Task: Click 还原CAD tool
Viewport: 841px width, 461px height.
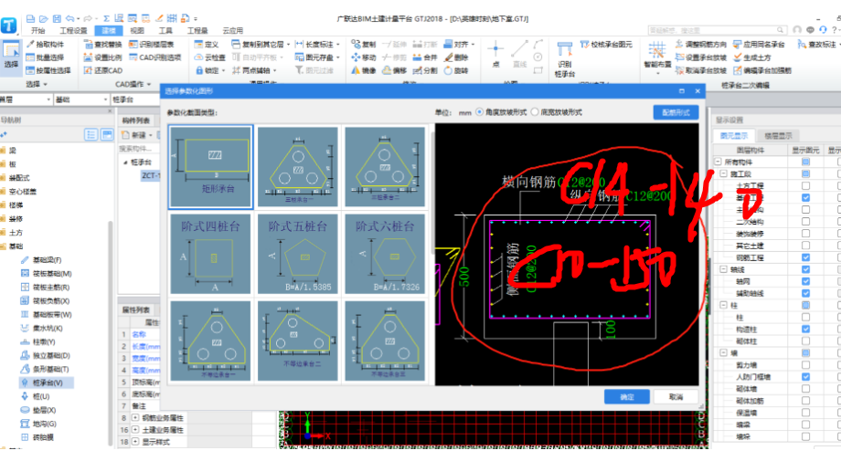Action: (103, 70)
